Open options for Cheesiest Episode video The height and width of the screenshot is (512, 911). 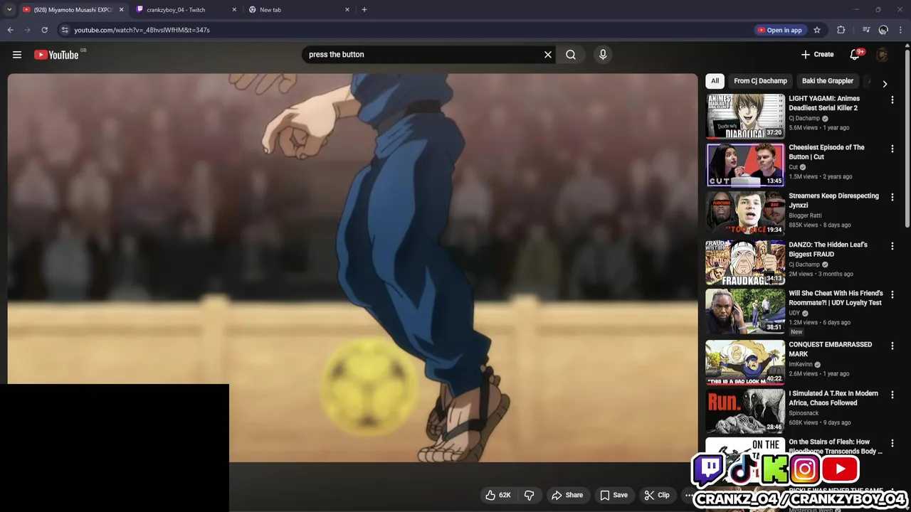point(892,149)
